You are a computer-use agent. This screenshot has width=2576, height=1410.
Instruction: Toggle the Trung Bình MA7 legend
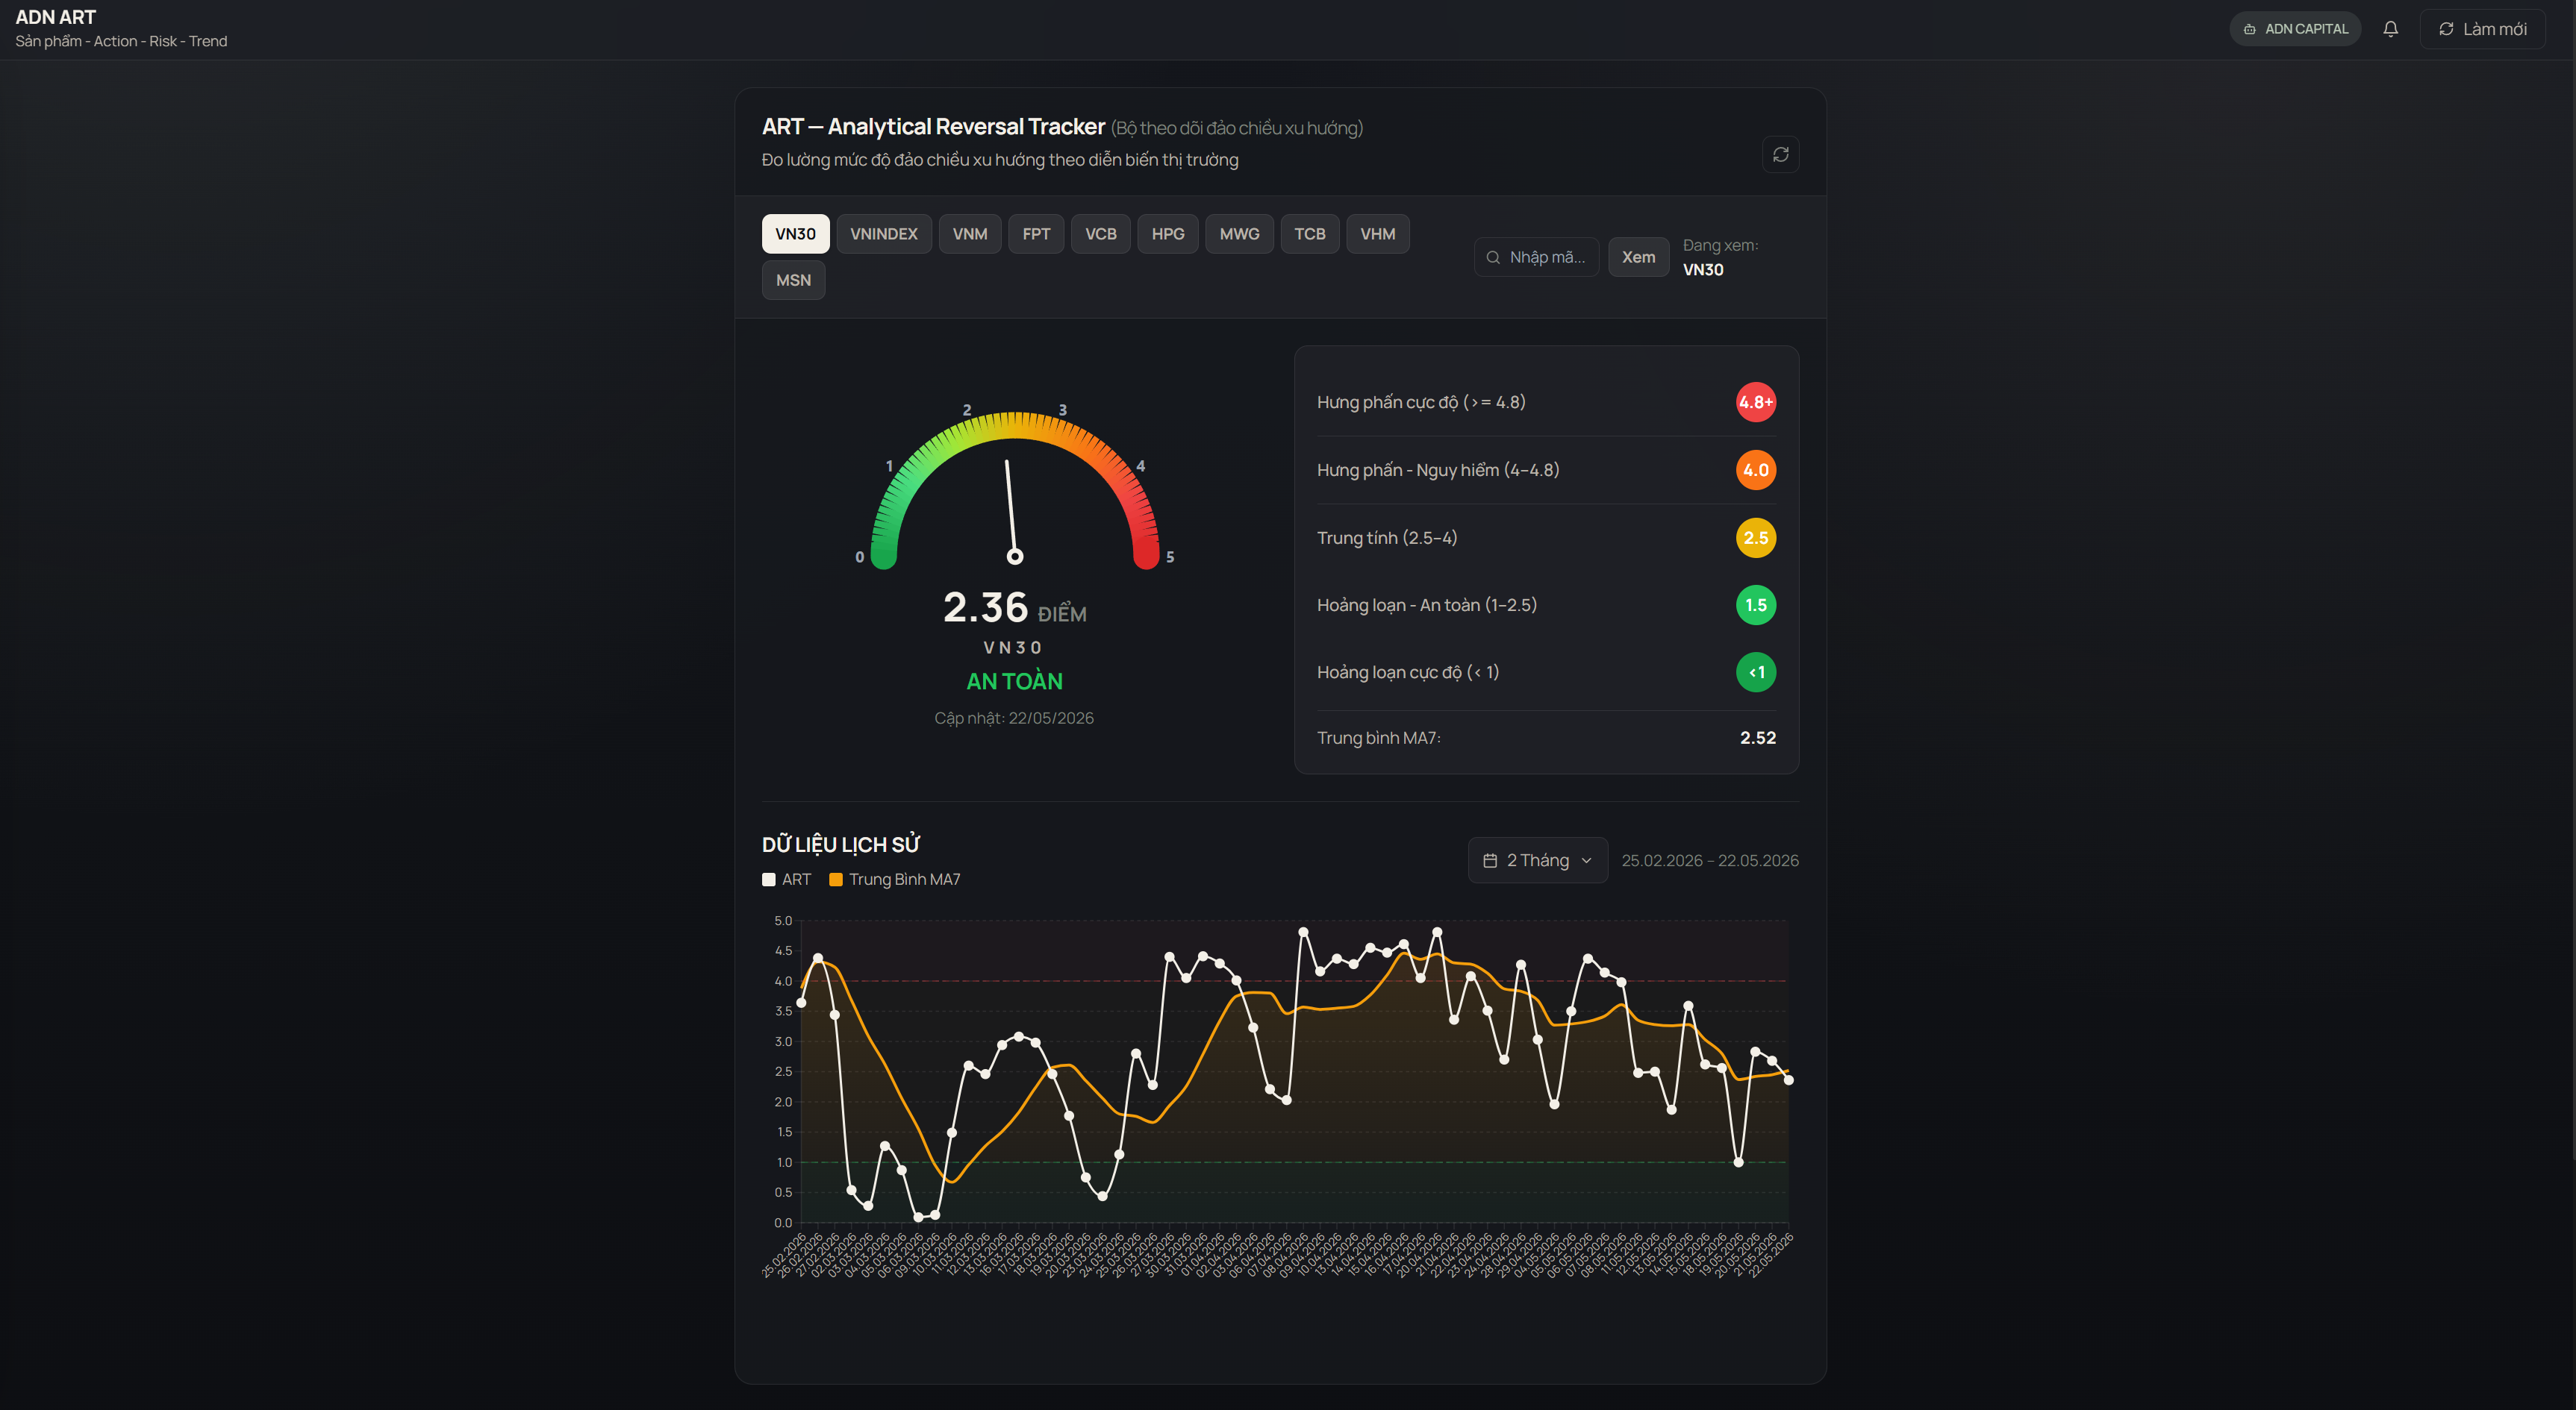pos(894,880)
